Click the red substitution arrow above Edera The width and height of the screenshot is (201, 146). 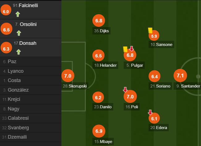click(x=150, y=112)
